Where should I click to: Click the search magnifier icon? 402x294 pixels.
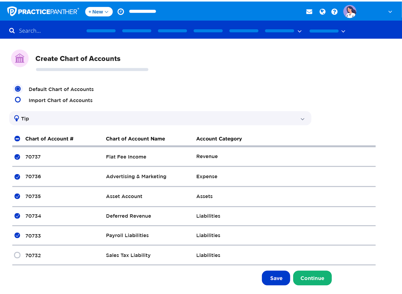tap(12, 31)
